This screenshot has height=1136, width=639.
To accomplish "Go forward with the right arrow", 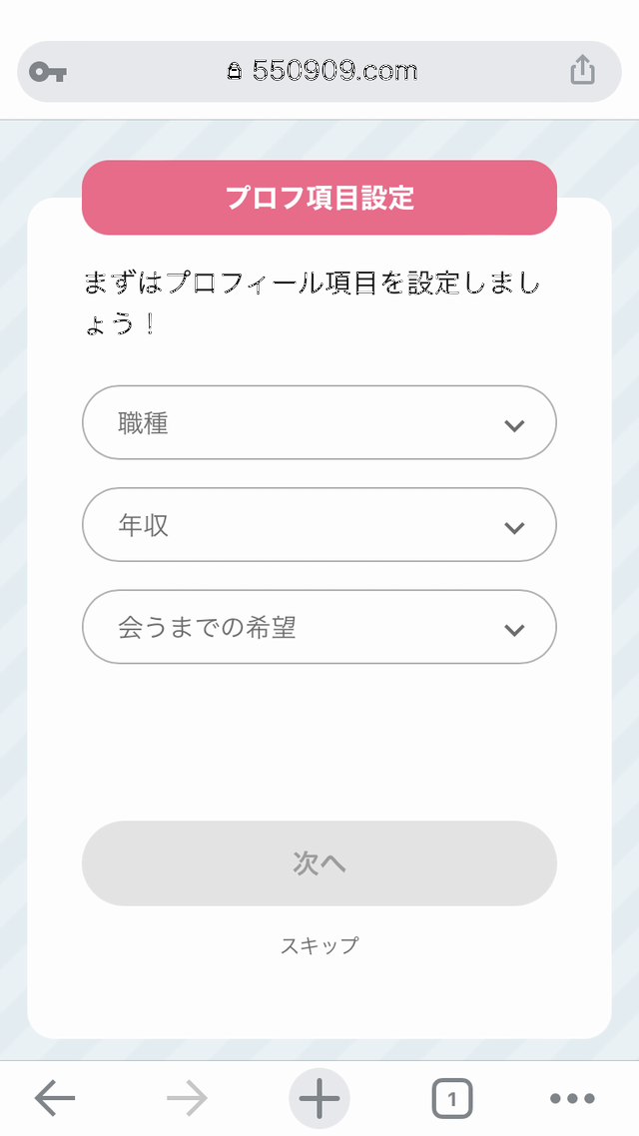I will pyautogui.click(x=187, y=1099).
